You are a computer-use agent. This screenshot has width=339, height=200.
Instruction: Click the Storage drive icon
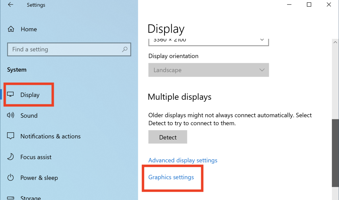click(10, 198)
